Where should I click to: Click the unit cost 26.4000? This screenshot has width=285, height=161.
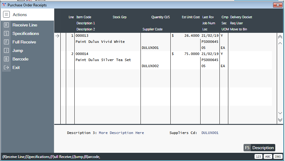[x=192, y=36]
